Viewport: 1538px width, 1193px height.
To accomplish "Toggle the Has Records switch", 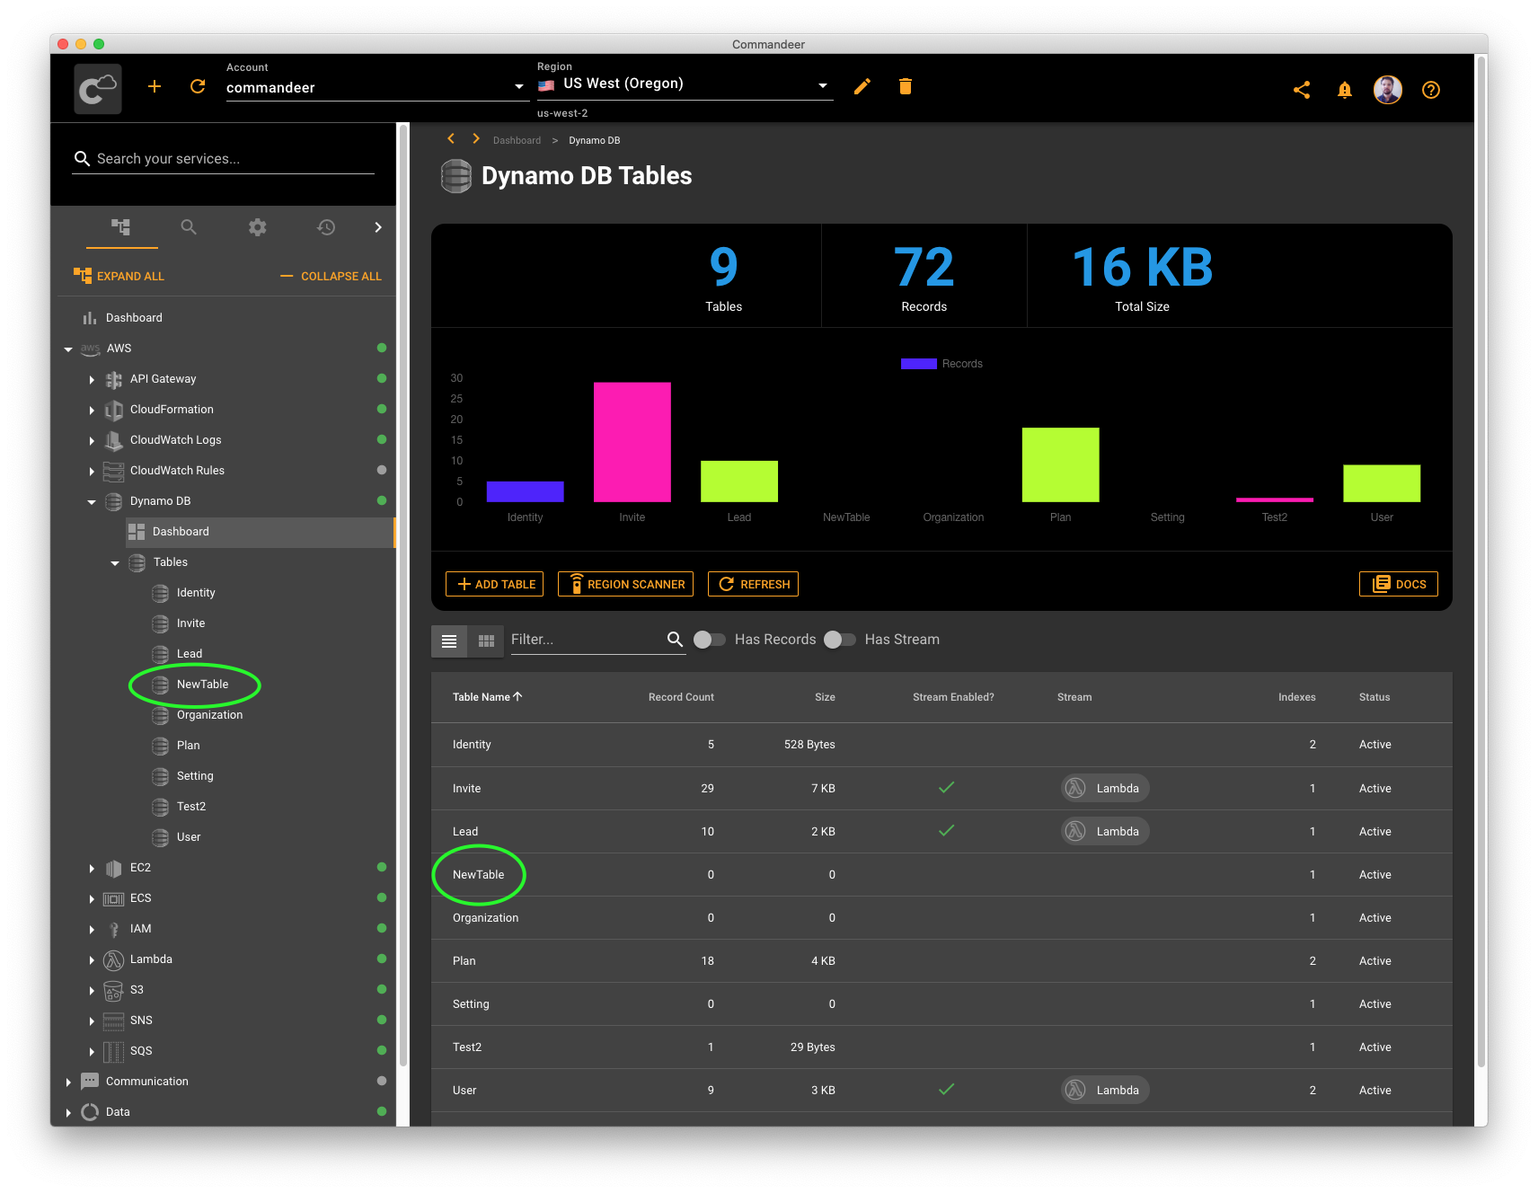I will point(709,639).
